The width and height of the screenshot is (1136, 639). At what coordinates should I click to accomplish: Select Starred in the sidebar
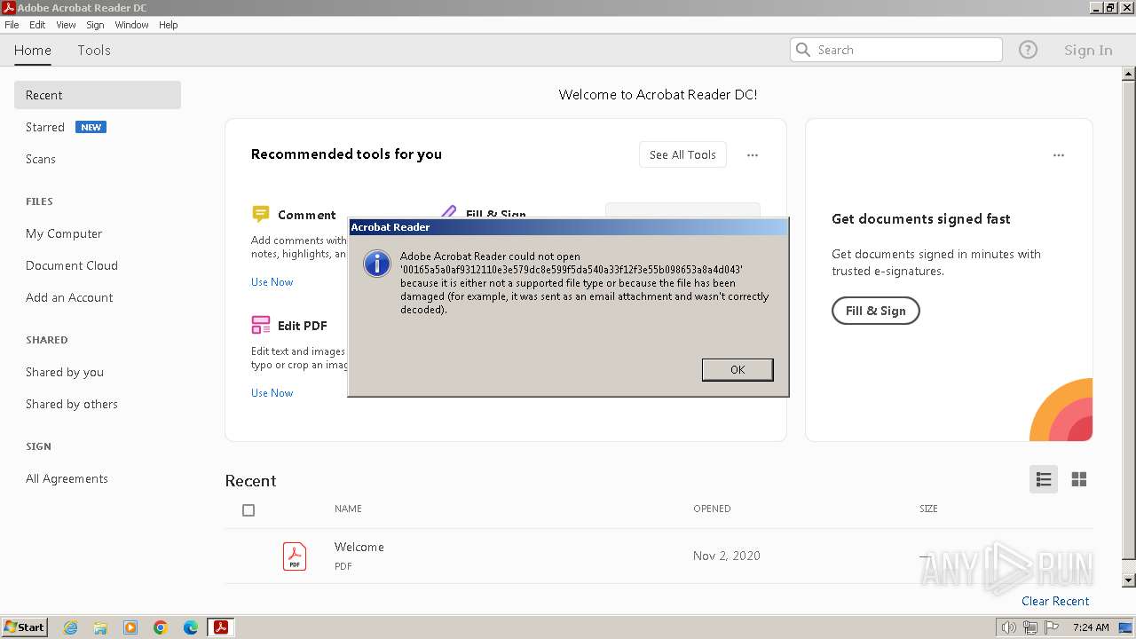click(45, 127)
